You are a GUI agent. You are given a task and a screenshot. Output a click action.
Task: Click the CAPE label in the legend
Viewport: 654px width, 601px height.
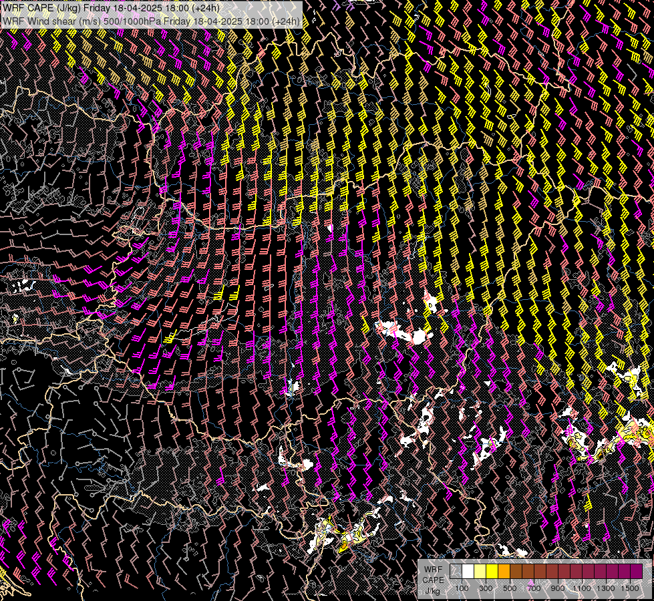[x=434, y=580]
